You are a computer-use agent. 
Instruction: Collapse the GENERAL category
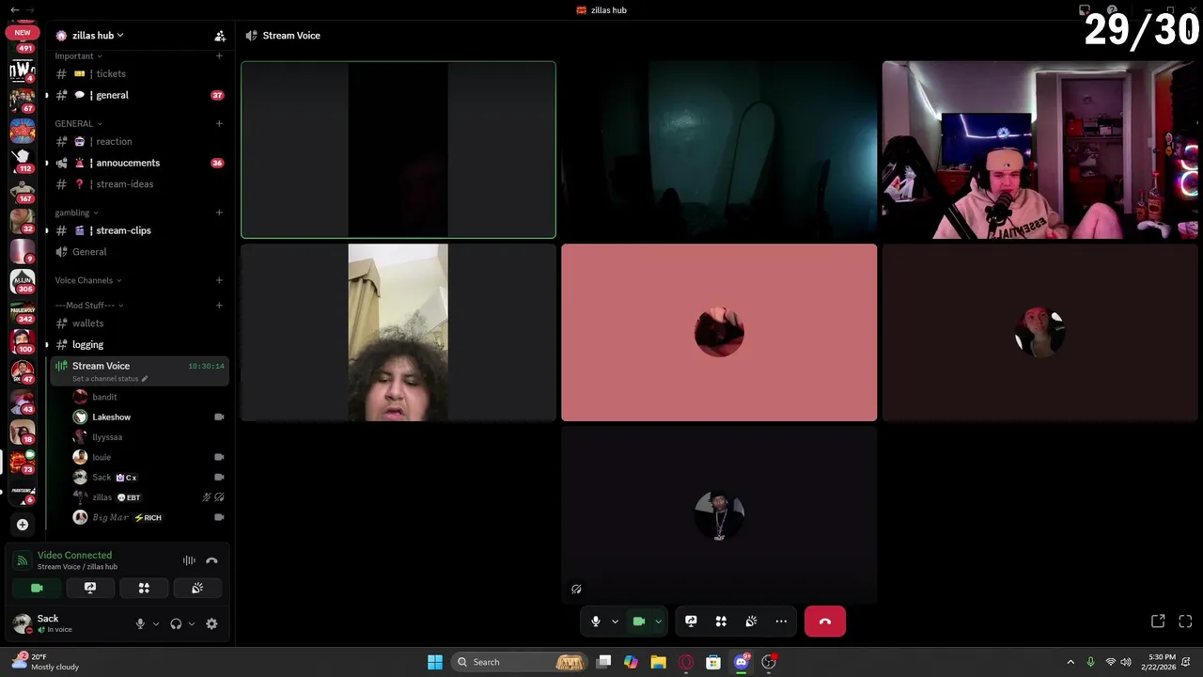pos(78,123)
